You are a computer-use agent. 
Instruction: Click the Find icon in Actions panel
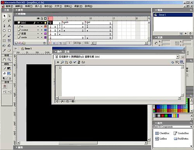coord(62,62)
